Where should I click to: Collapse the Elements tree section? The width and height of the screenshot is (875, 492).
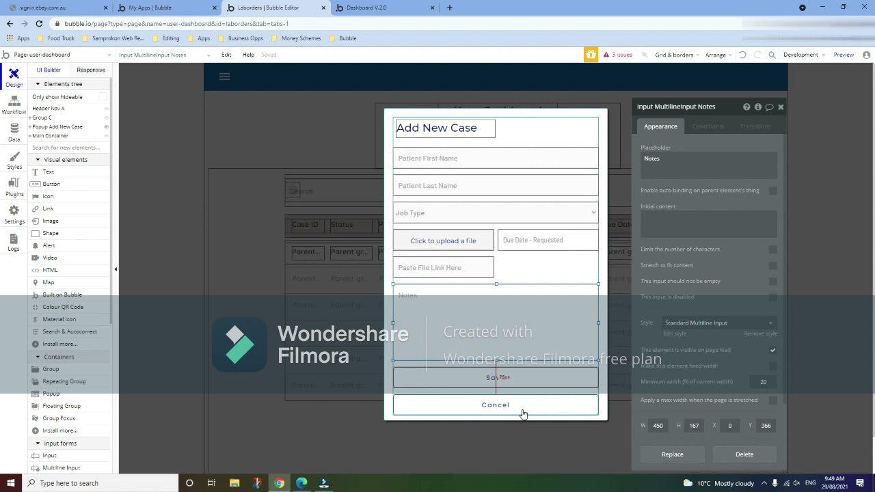pyautogui.click(x=38, y=84)
